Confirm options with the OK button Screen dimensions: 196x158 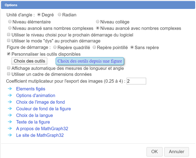click(x=155, y=152)
